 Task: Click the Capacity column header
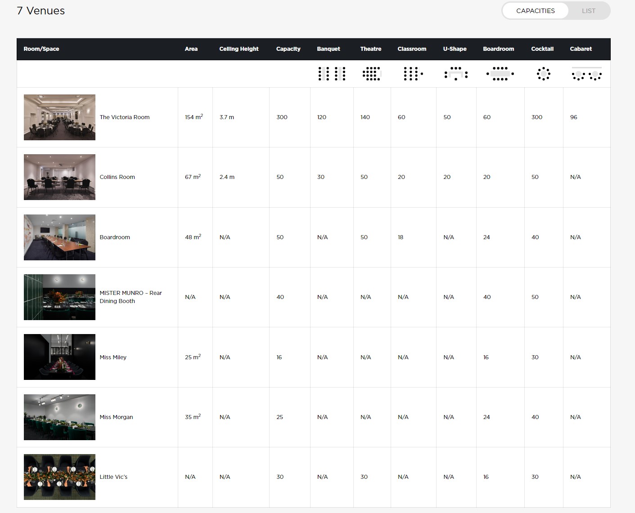pos(288,49)
